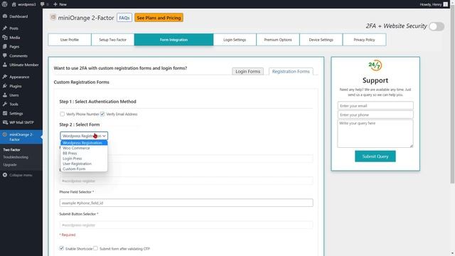The height and width of the screenshot is (256, 455).
Task: Click the FAQs button
Action: 124,18
